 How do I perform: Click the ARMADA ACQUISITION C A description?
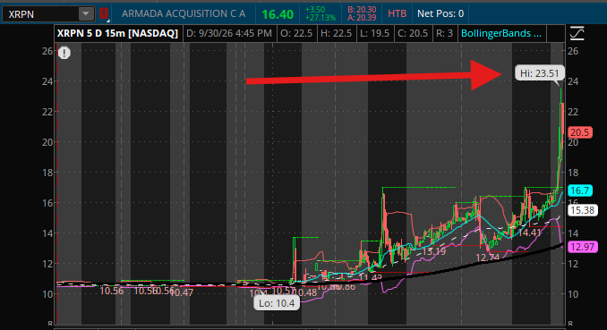pyautogui.click(x=184, y=14)
